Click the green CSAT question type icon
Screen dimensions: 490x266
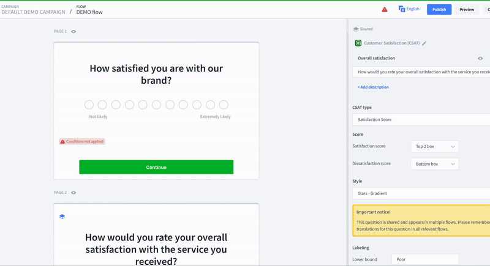point(358,43)
